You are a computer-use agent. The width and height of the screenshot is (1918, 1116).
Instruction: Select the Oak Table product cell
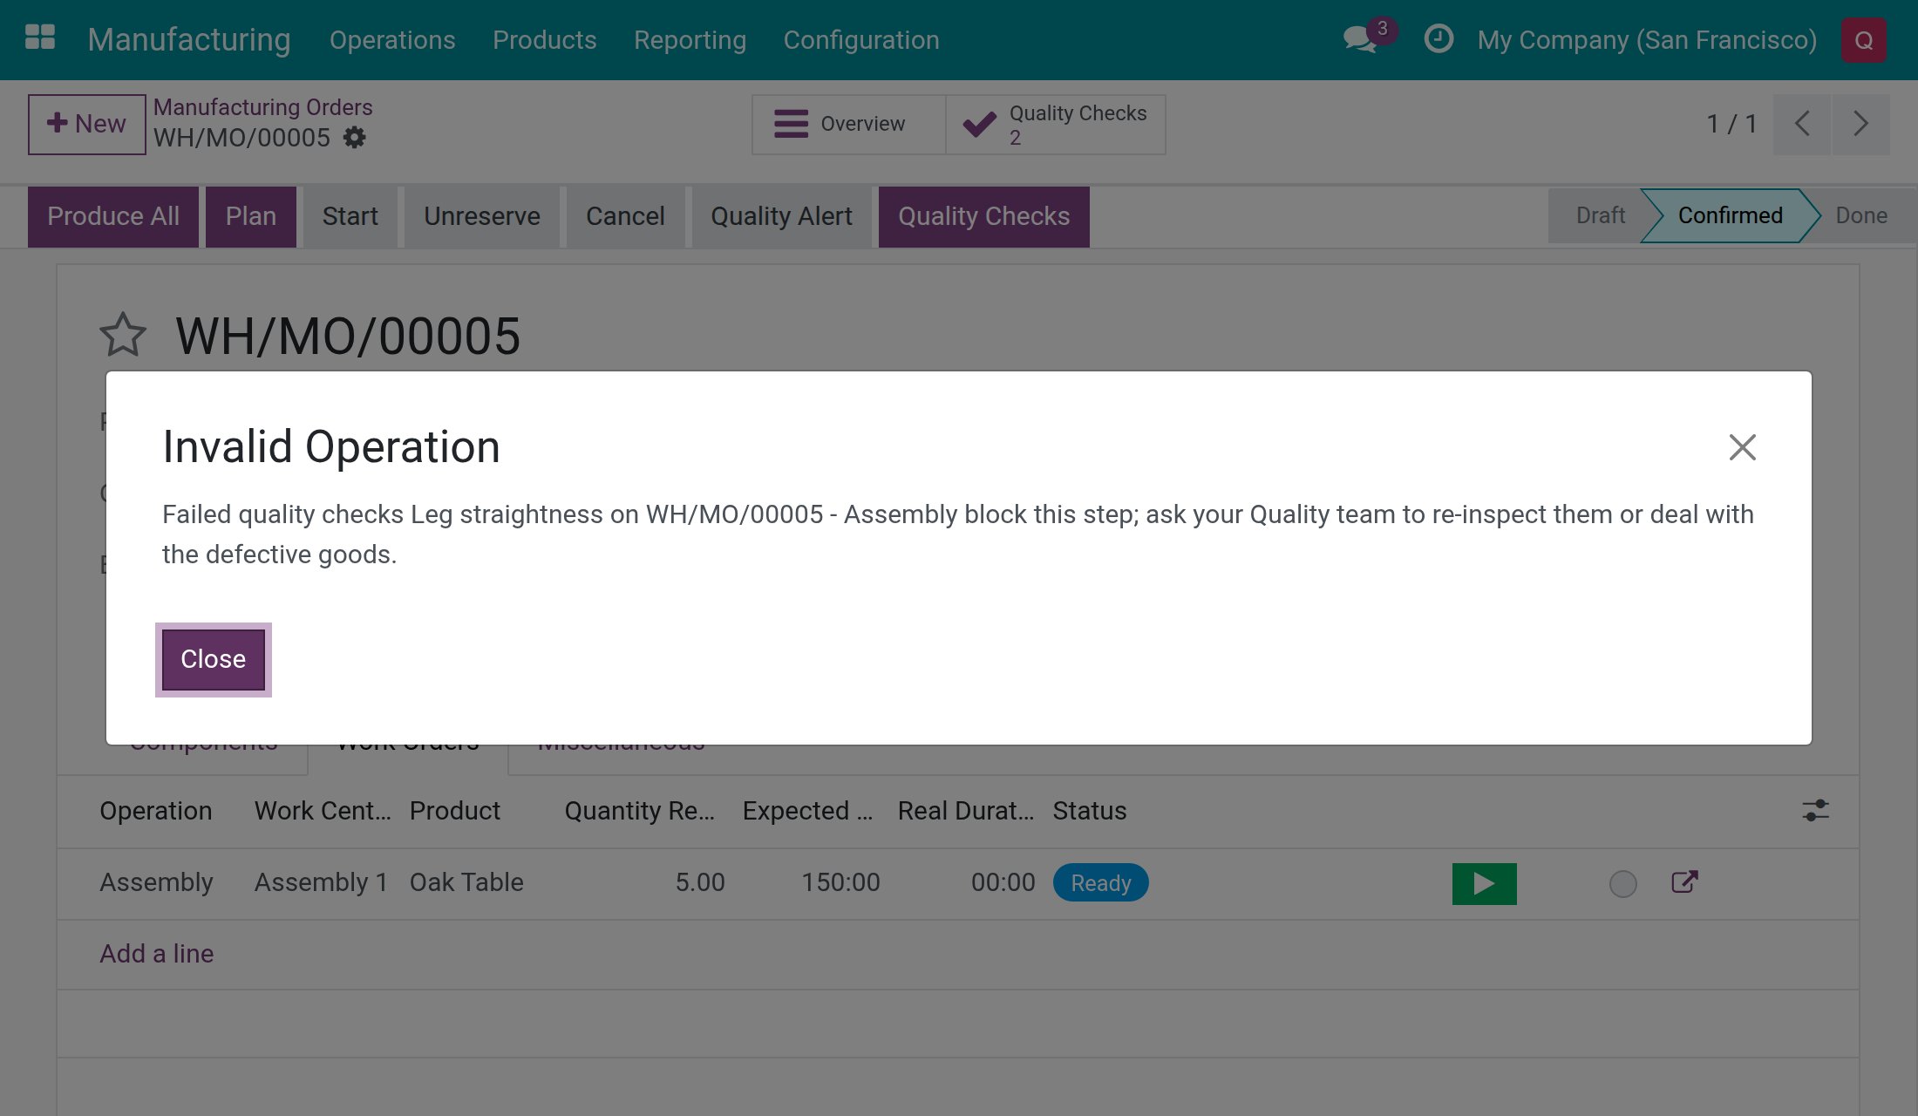(466, 882)
